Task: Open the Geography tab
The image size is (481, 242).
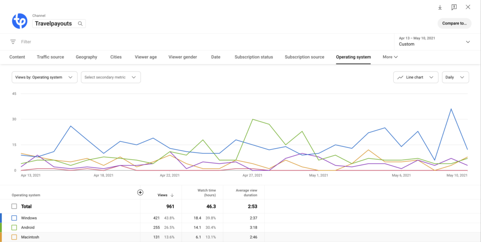Action: click(86, 57)
